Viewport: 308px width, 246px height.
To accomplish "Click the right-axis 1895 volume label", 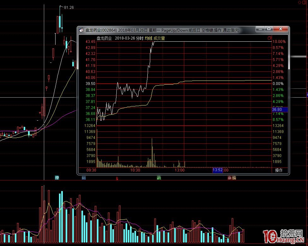I will click(277, 162).
